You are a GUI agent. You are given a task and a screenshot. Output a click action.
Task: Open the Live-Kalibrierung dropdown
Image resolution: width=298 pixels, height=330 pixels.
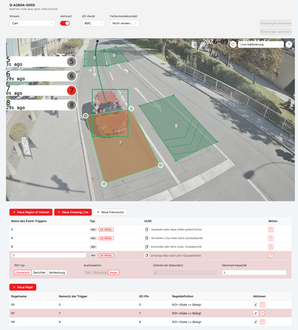coord(261,44)
